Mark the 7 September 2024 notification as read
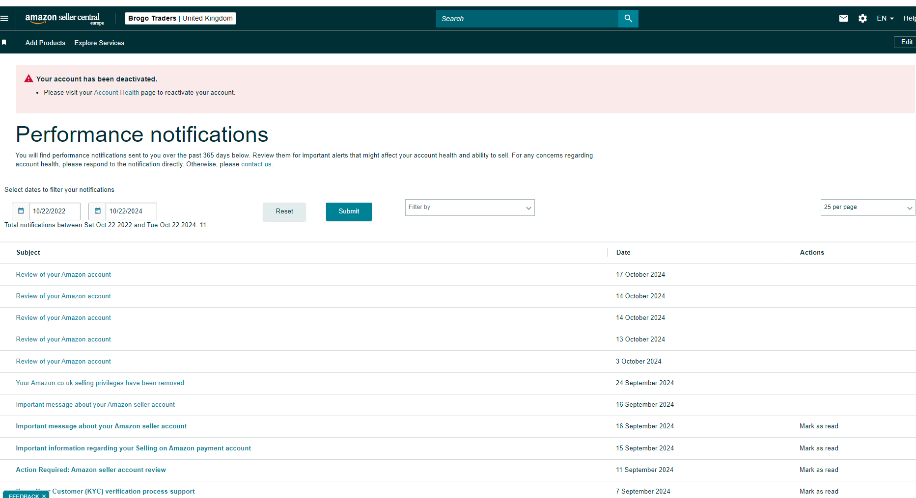Image resolution: width=916 pixels, height=498 pixels. click(819, 492)
